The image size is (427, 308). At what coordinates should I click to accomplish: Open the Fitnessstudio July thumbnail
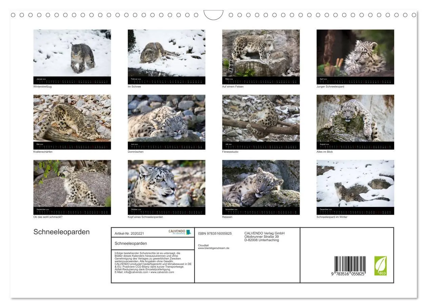(261, 122)
